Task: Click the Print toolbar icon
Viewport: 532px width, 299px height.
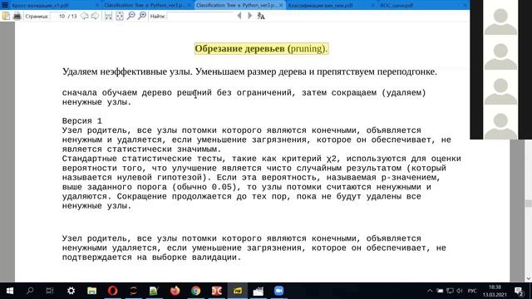Action: (x=17, y=16)
